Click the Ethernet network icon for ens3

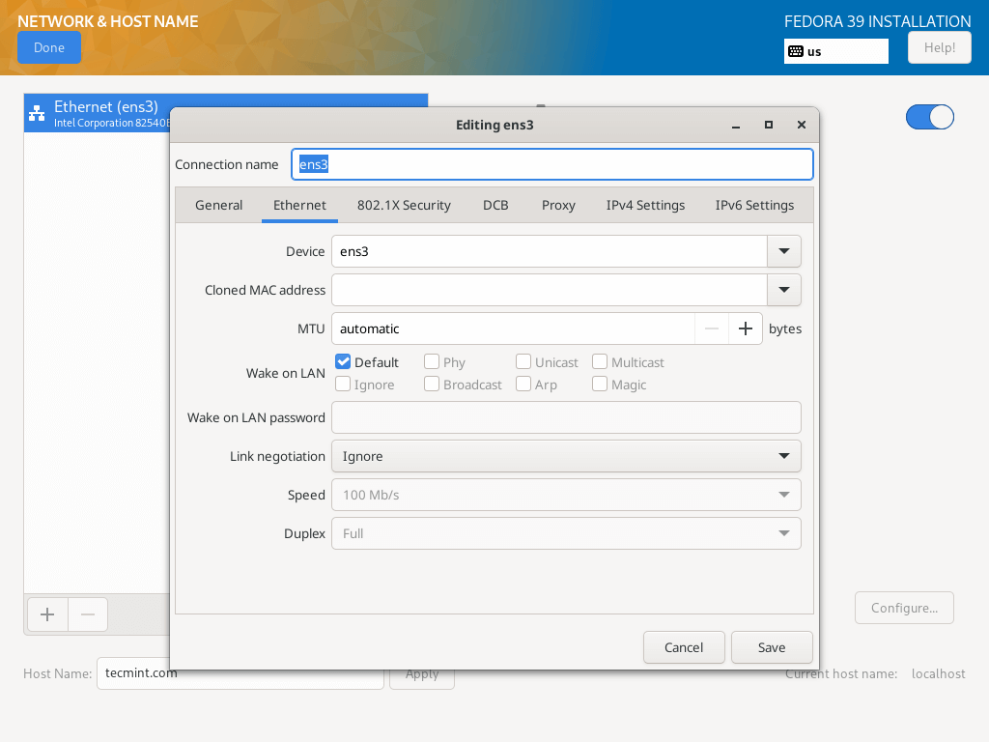click(37, 113)
